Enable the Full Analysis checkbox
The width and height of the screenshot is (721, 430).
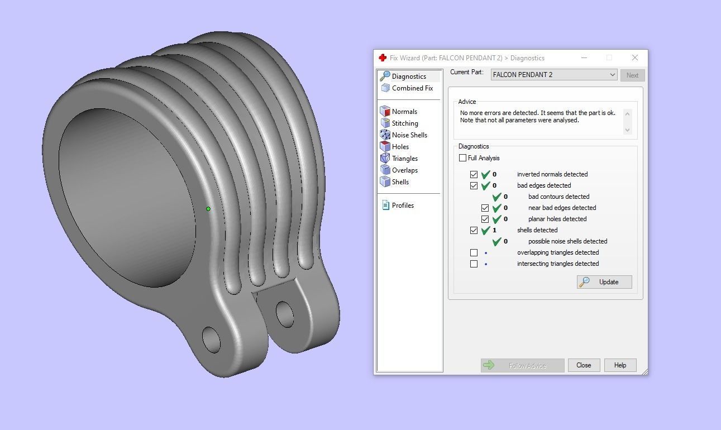coord(462,158)
